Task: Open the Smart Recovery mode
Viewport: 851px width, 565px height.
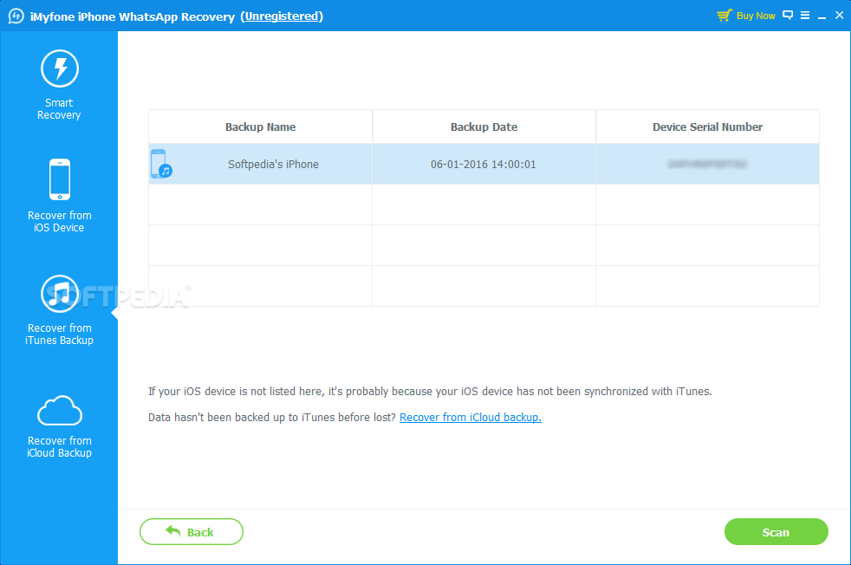Action: [x=59, y=85]
